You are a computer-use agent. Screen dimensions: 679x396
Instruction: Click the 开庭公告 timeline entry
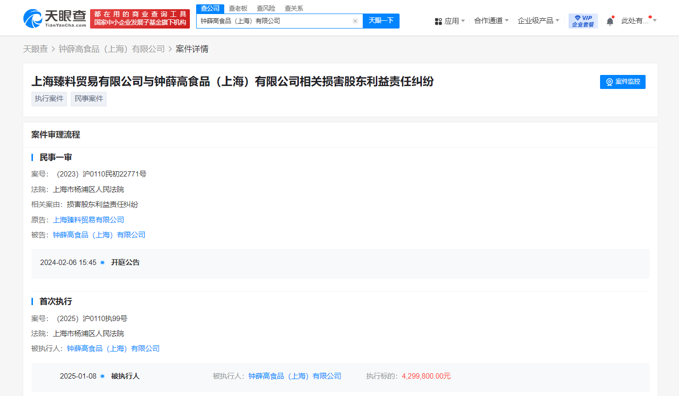pyautogui.click(x=125, y=263)
